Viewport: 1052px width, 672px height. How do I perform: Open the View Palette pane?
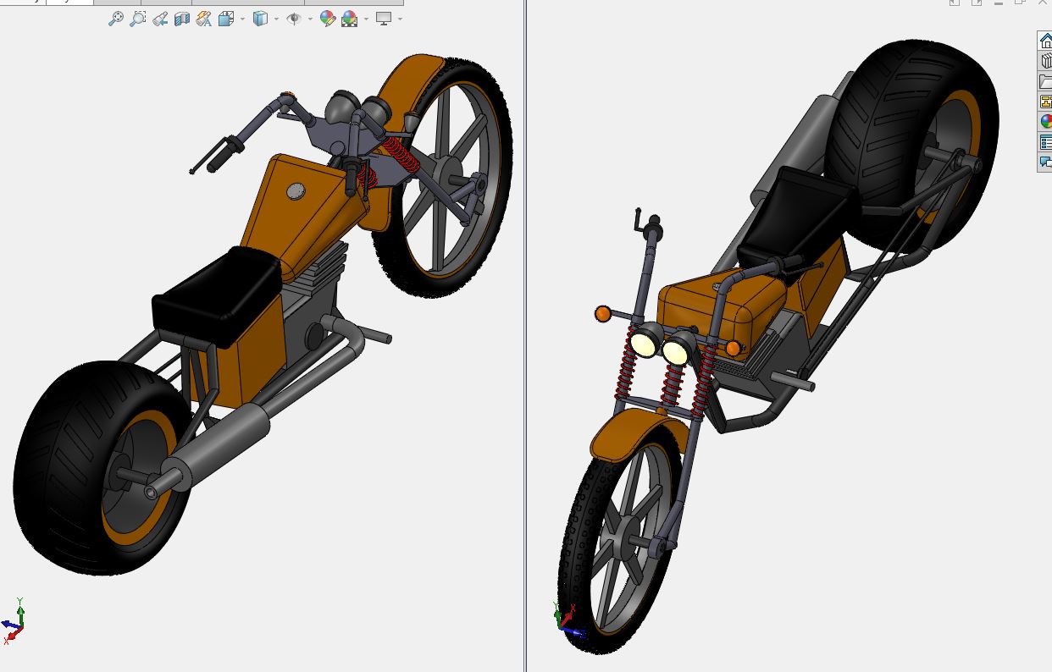tap(1046, 102)
